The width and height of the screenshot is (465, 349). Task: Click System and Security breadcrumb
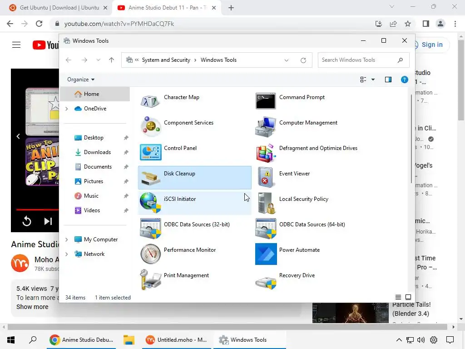166,60
